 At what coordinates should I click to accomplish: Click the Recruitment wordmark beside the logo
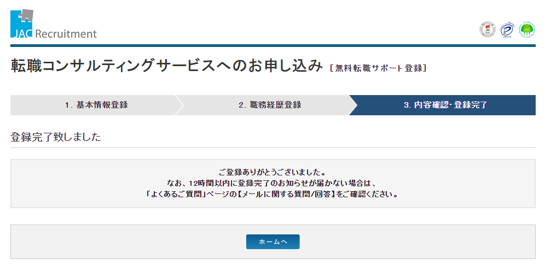(x=66, y=34)
